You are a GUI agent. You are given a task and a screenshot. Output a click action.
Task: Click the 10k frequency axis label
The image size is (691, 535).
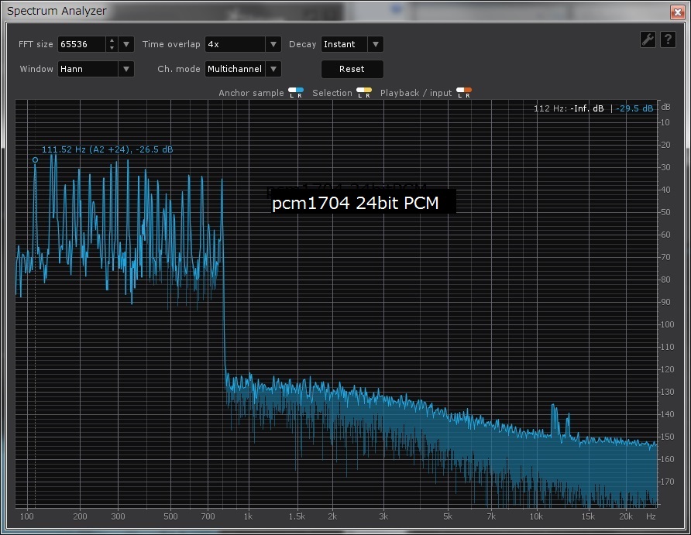pyautogui.click(x=536, y=516)
